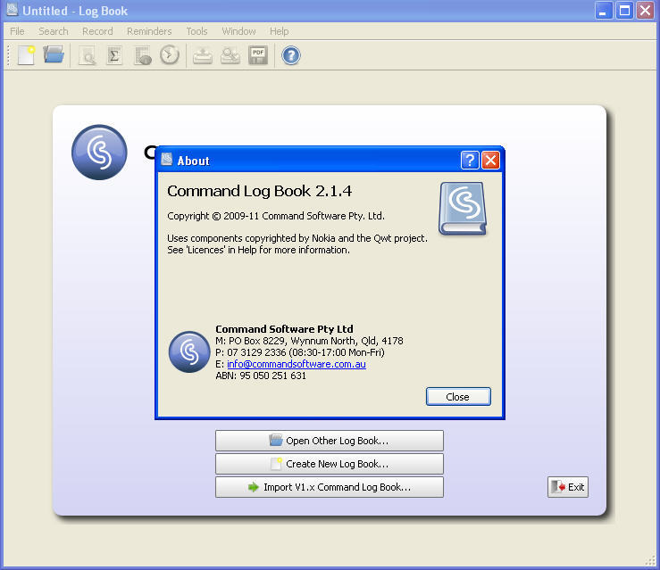660x570 pixels.
Task: Click the Close button in About dialog
Action: [458, 396]
